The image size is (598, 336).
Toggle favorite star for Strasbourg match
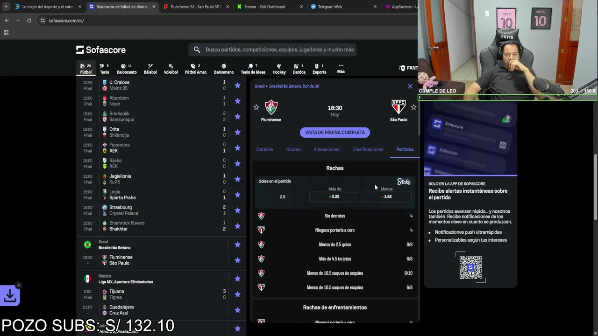tap(237, 210)
